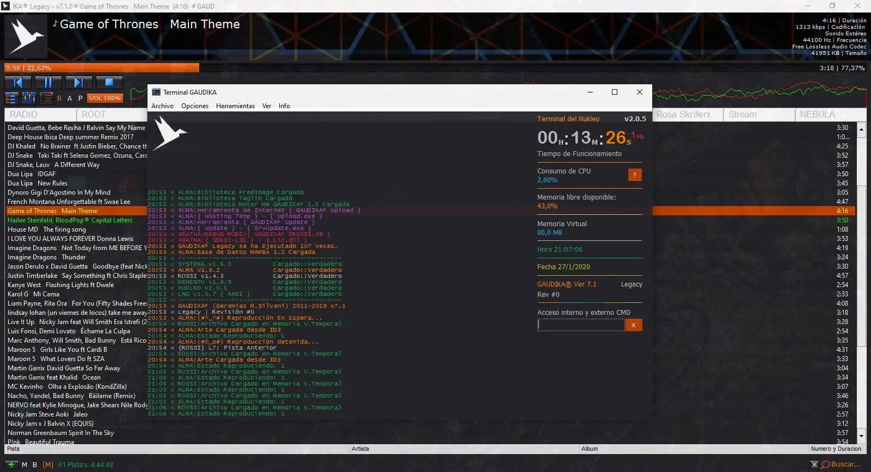Seek within the orange song progress bar

102,68
